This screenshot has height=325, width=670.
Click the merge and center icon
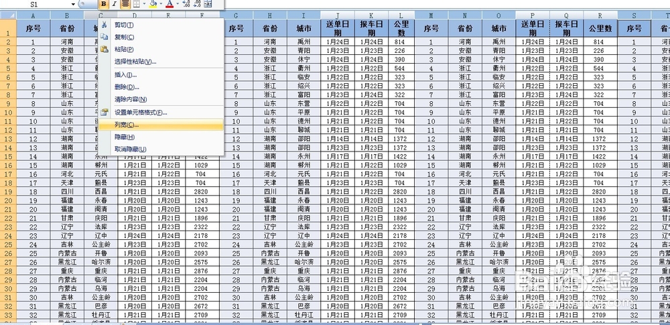point(208,4)
